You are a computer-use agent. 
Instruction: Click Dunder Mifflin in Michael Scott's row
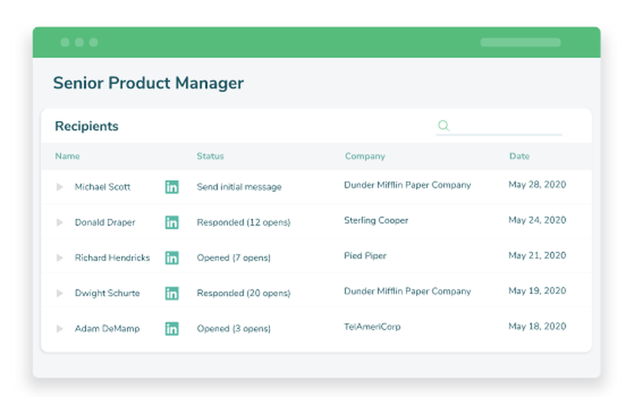coord(408,185)
